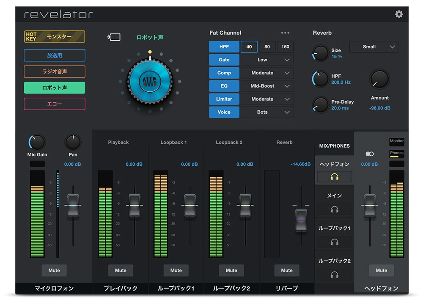This screenshot has height=302, width=423.
Task: Click the current preset name ロボット声
Action: (x=150, y=37)
